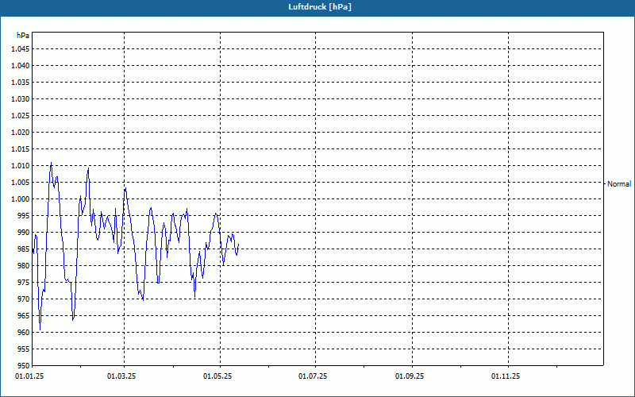Select the 1.025 y-axis label

tap(21, 115)
